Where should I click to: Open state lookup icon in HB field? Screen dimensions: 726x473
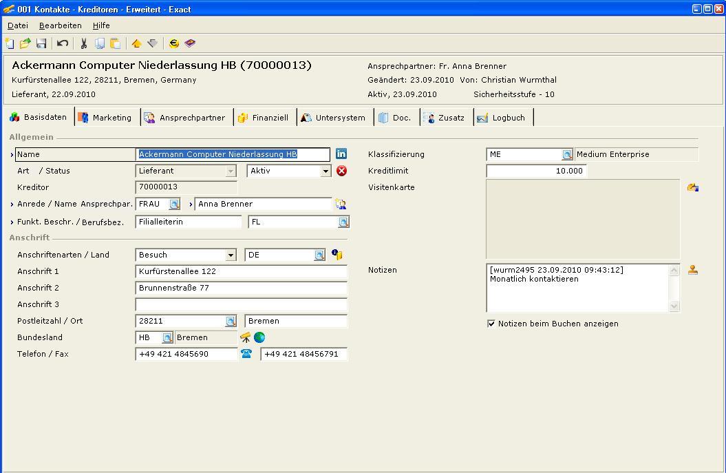168,338
